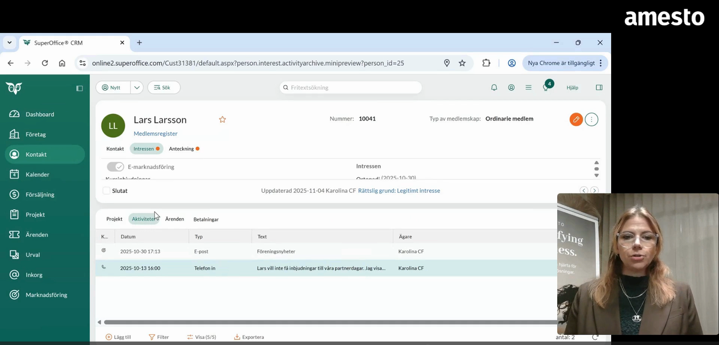
Task: Open notifications via the bell icon
Action: pos(494,87)
